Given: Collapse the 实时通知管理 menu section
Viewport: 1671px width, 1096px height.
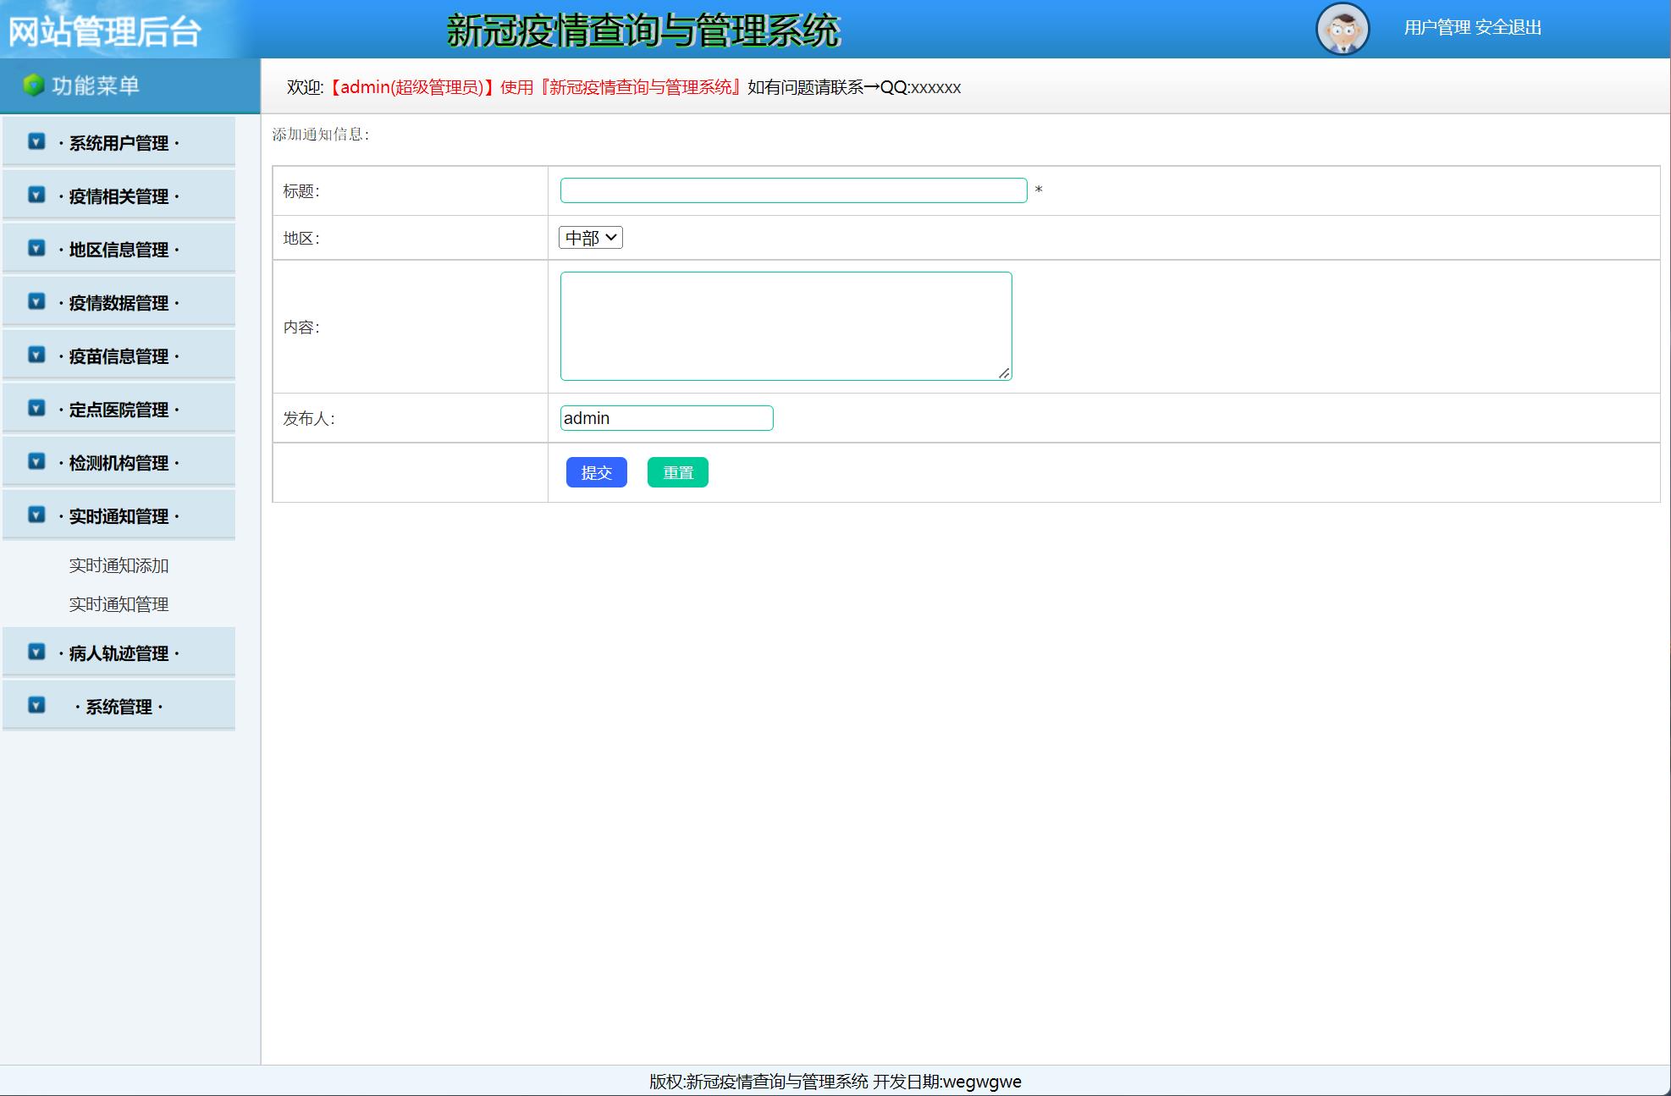Looking at the screenshot, I should [x=119, y=515].
